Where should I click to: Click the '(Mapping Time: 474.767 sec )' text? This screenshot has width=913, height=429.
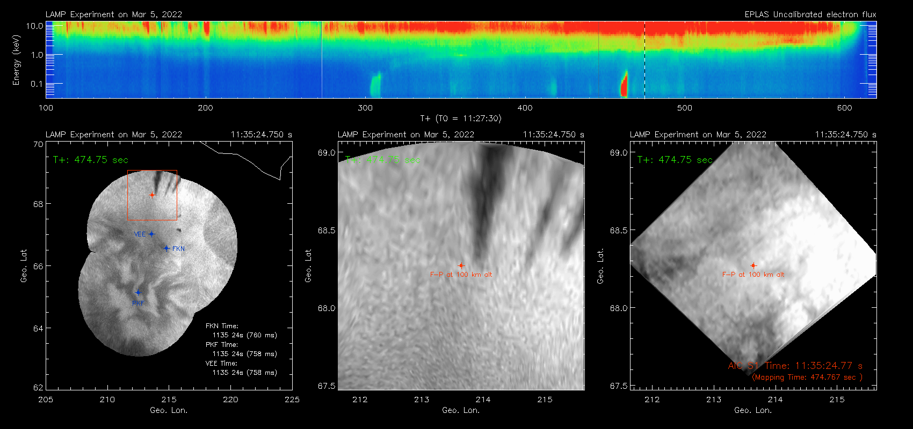coord(807,378)
